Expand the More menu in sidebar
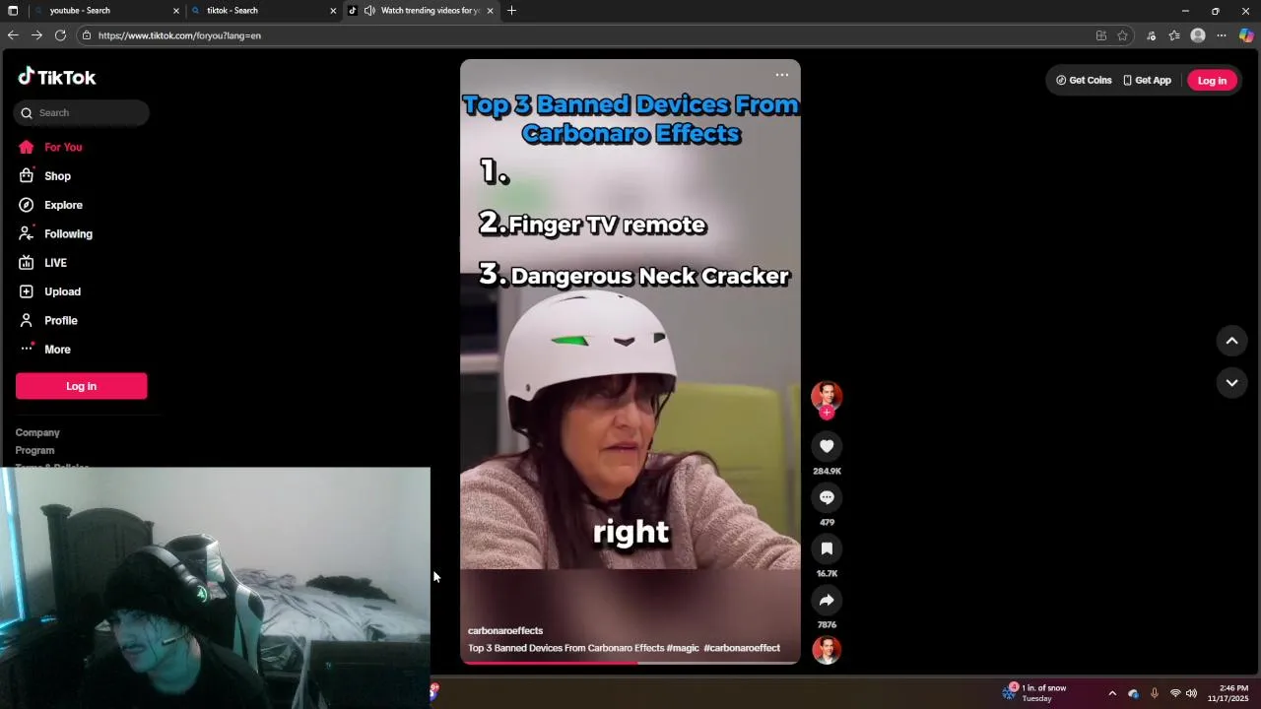This screenshot has height=709, width=1261. tap(57, 350)
